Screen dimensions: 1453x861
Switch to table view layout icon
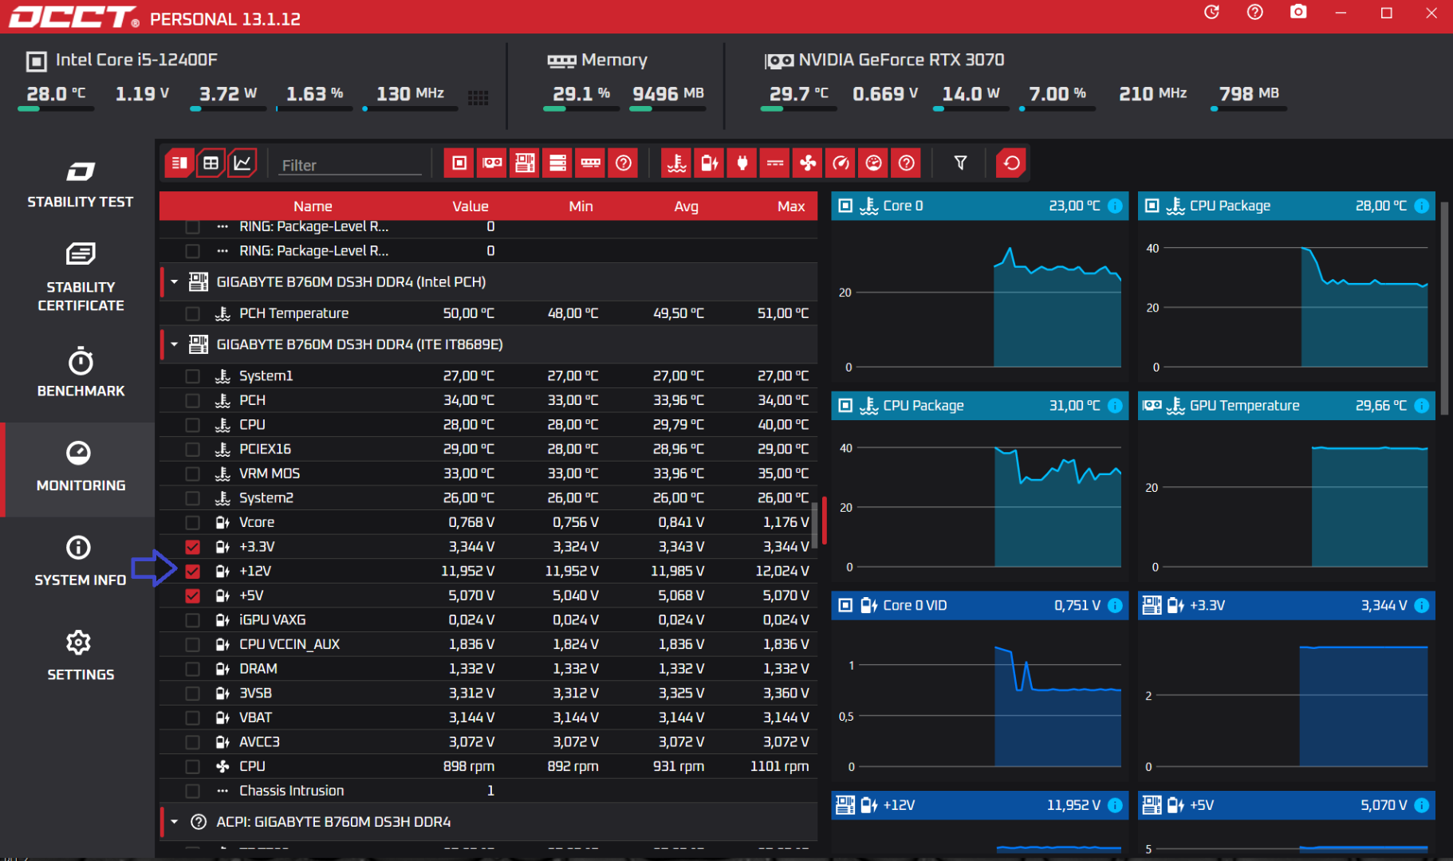click(x=211, y=163)
